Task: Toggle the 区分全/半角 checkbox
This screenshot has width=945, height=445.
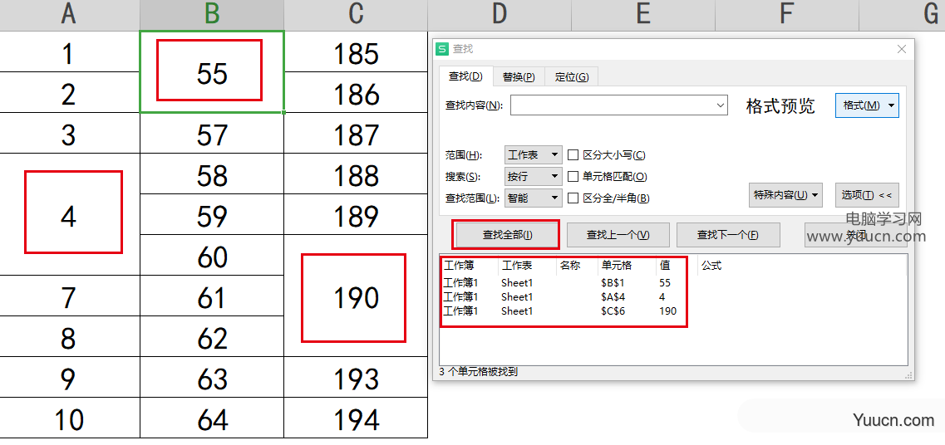Action: (x=573, y=198)
